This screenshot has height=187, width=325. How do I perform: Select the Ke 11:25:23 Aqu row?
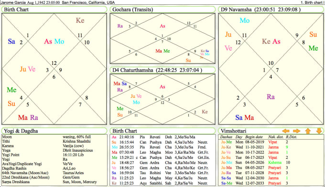(x=162, y=183)
